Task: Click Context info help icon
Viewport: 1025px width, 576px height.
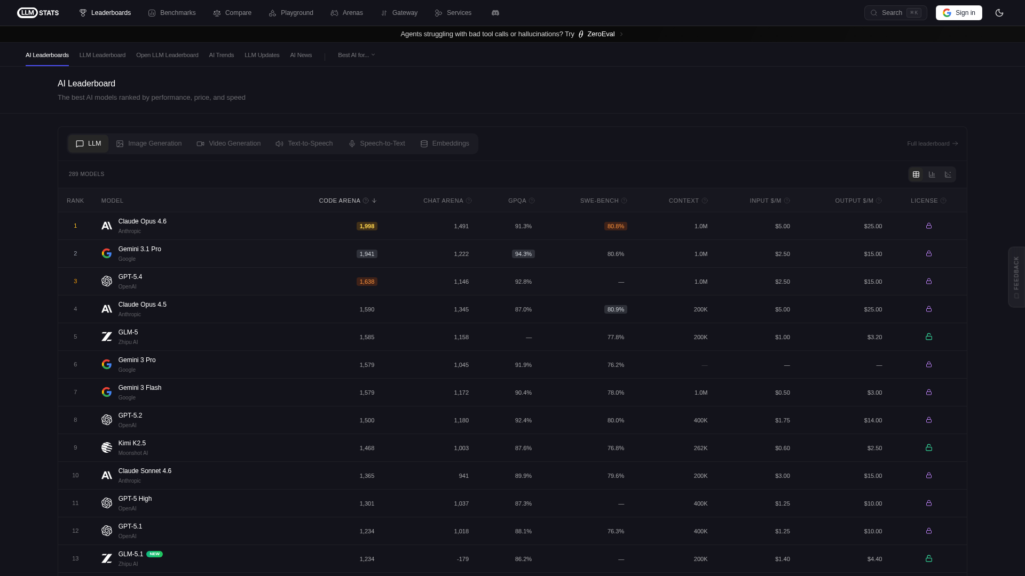Action: tap(705, 201)
